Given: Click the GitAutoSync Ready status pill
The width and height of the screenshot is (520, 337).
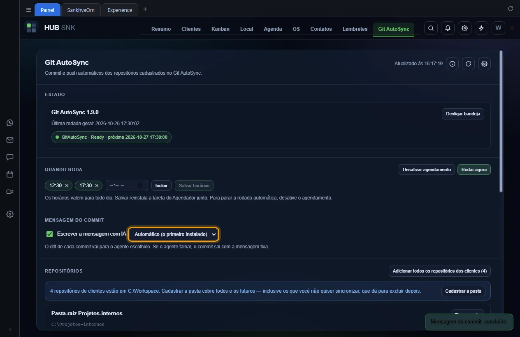Looking at the screenshot, I should click(x=111, y=137).
